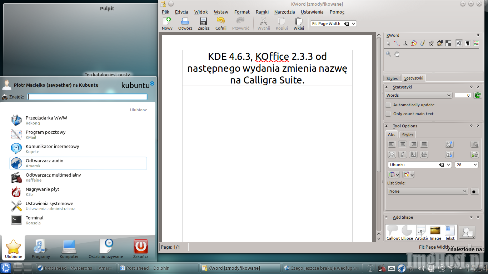Check Only count main text
The height and width of the screenshot is (274, 488).
(388, 114)
